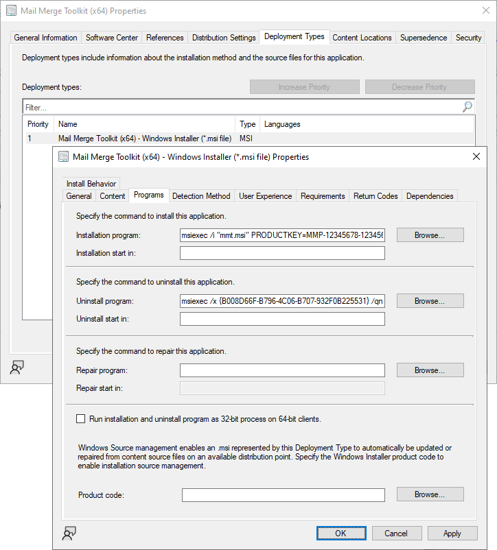Open the Distribution Settings tab
Image resolution: width=497 pixels, height=550 pixels.
pyautogui.click(x=224, y=38)
